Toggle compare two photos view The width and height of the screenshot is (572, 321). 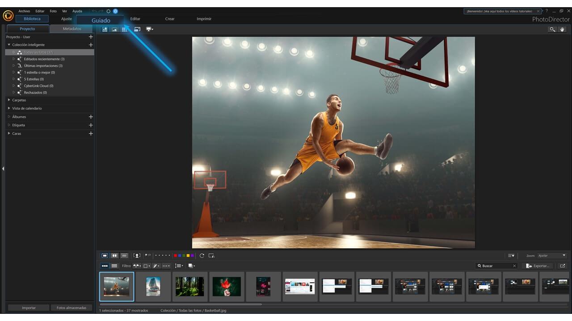coord(114,255)
